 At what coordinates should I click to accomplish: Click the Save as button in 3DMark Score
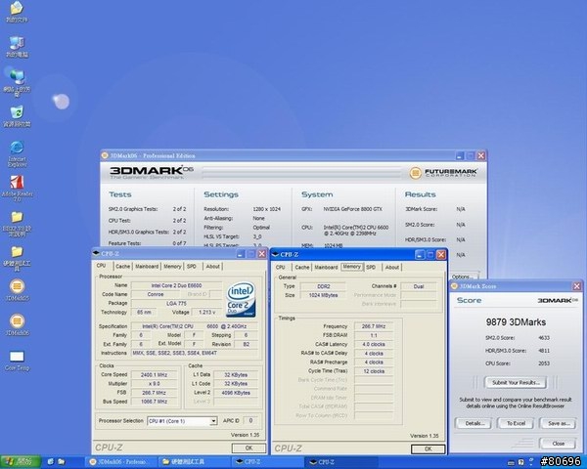point(559,423)
